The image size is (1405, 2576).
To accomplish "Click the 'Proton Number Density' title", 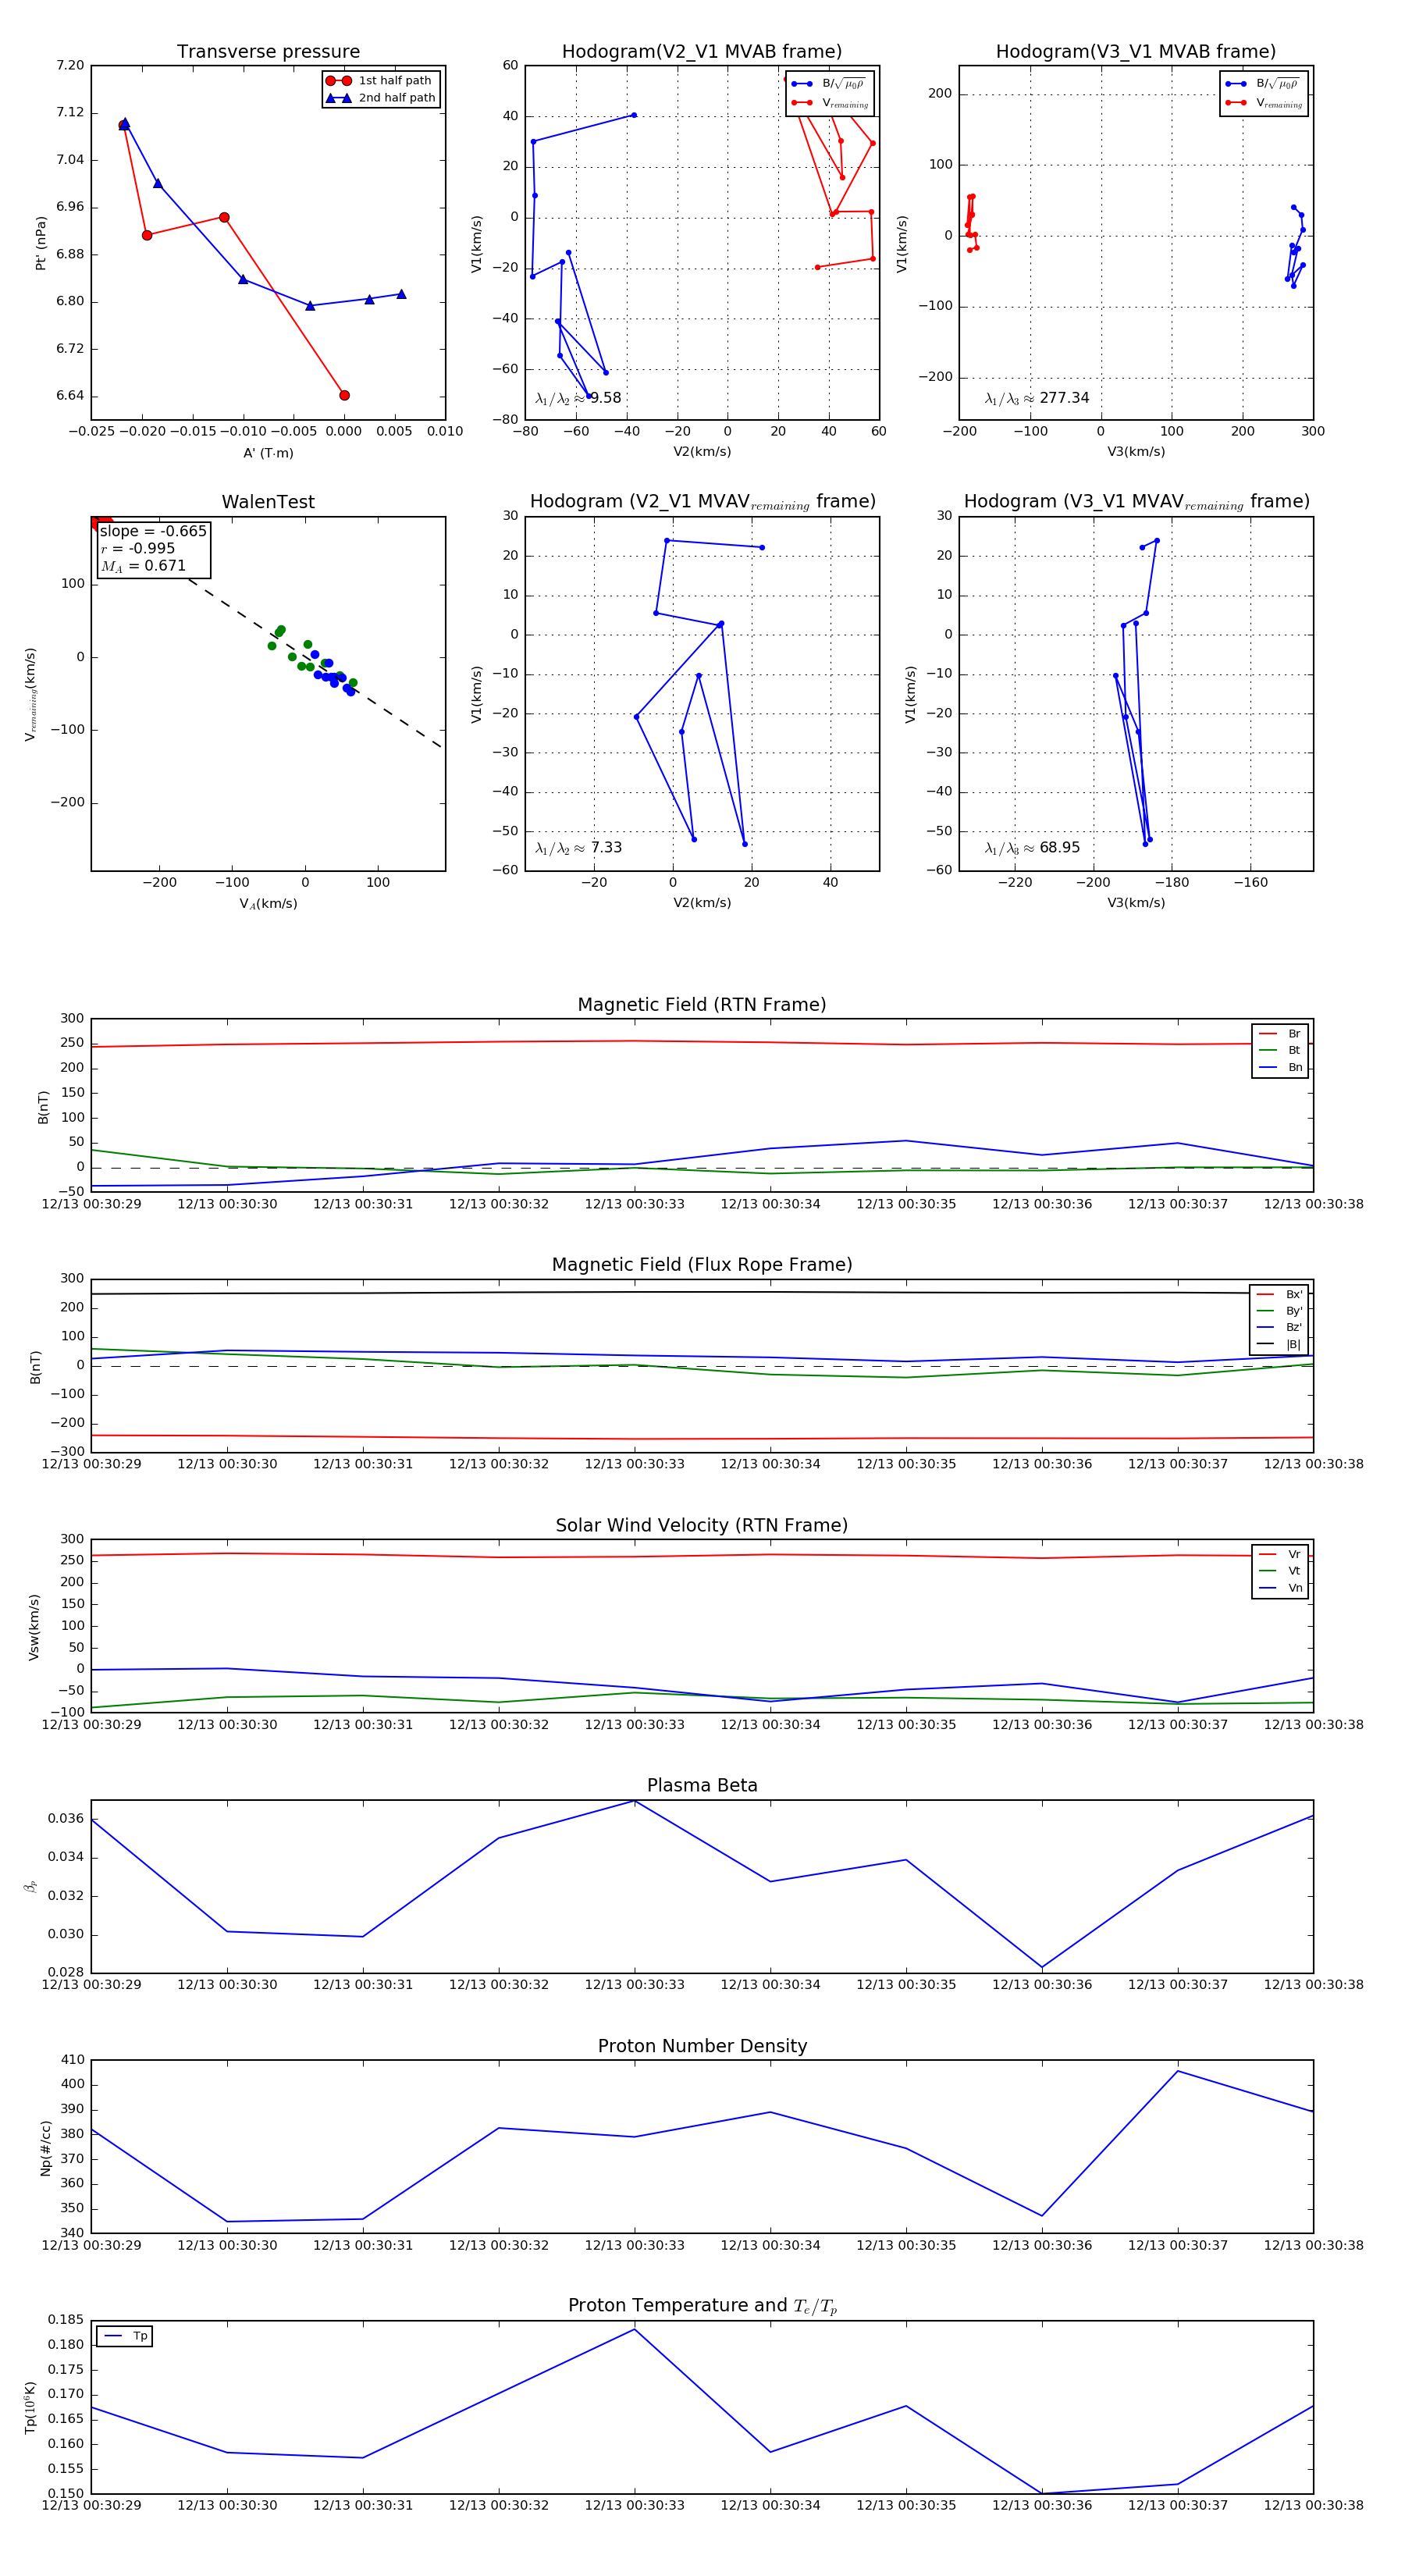I will 702,2046.
